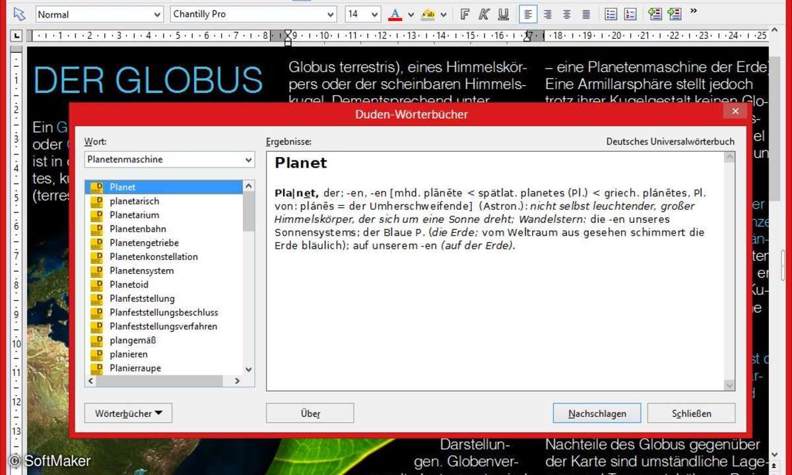This screenshot has width=792, height=475.
Task: Align text left
Action: click(528, 14)
